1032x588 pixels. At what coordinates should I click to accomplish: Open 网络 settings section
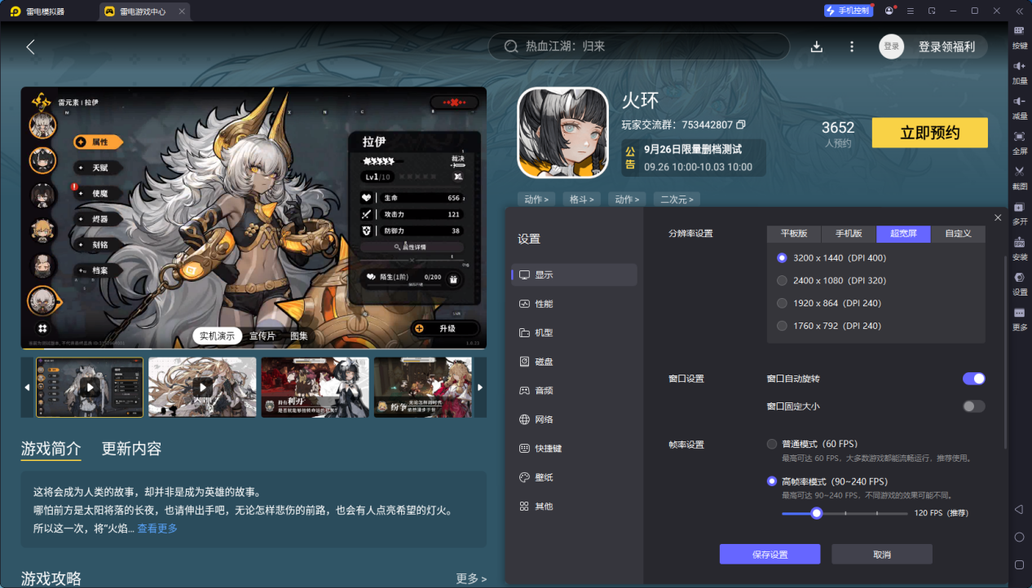(574, 419)
